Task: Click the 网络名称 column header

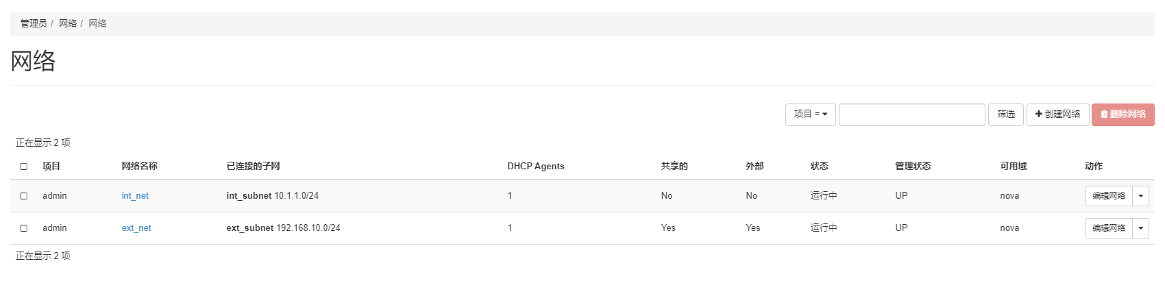Action: coord(140,166)
